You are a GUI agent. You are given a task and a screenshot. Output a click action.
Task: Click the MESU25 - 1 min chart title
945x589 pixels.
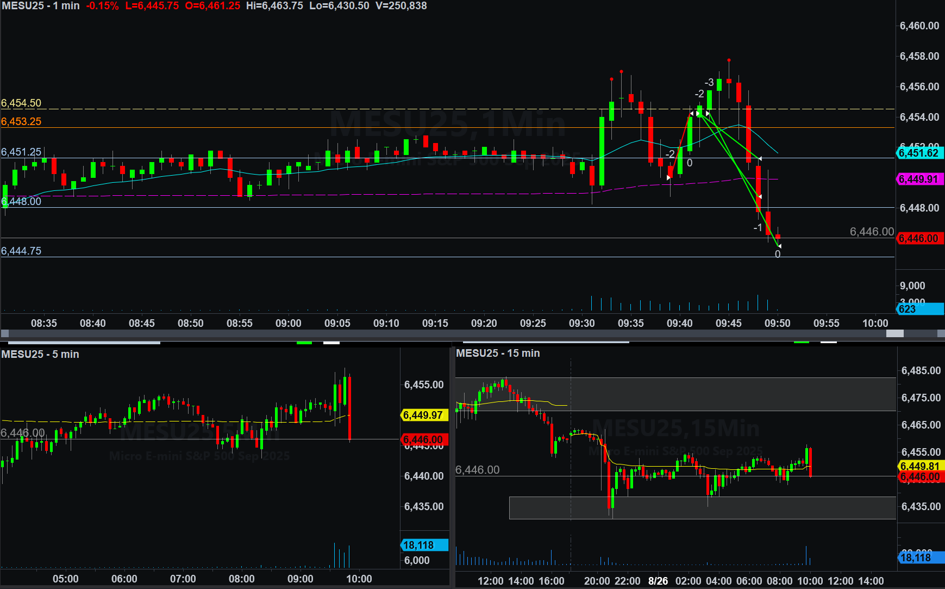[x=41, y=6]
